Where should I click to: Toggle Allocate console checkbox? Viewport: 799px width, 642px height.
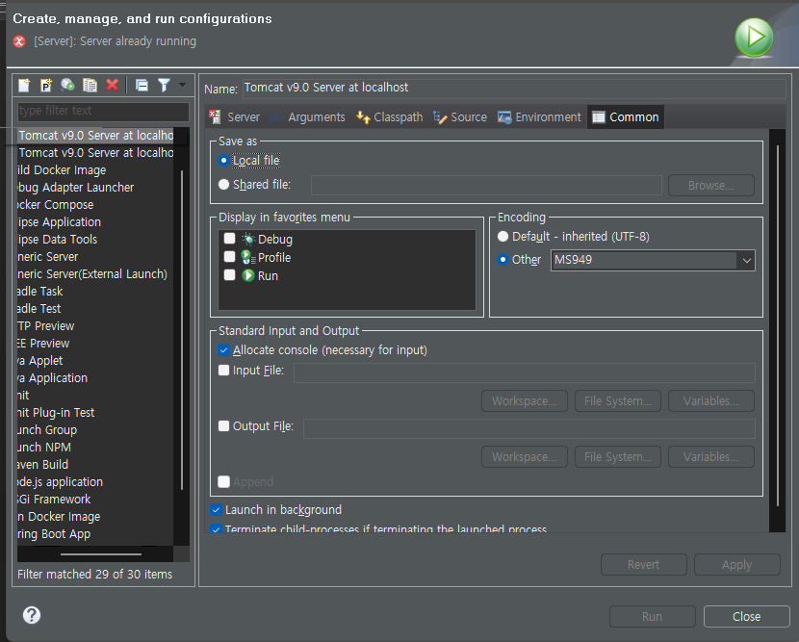pyautogui.click(x=223, y=350)
